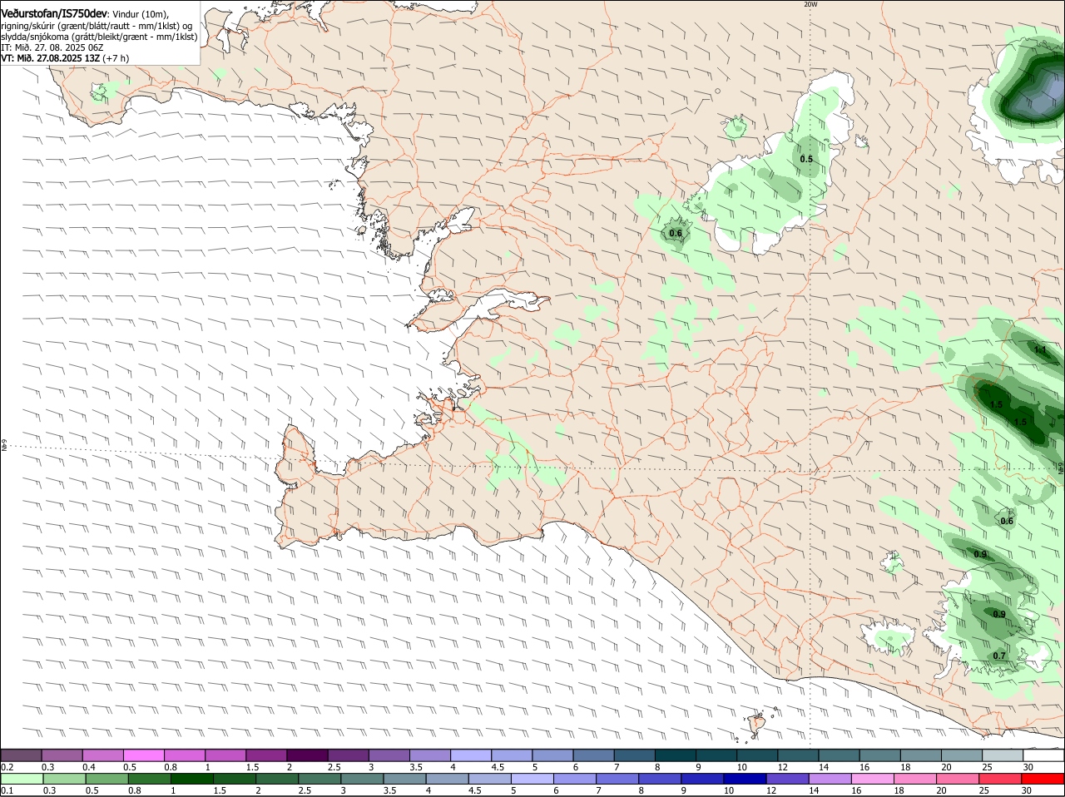
Task: Select the purple 12 swatch in lower legend row
Action: click(787, 779)
